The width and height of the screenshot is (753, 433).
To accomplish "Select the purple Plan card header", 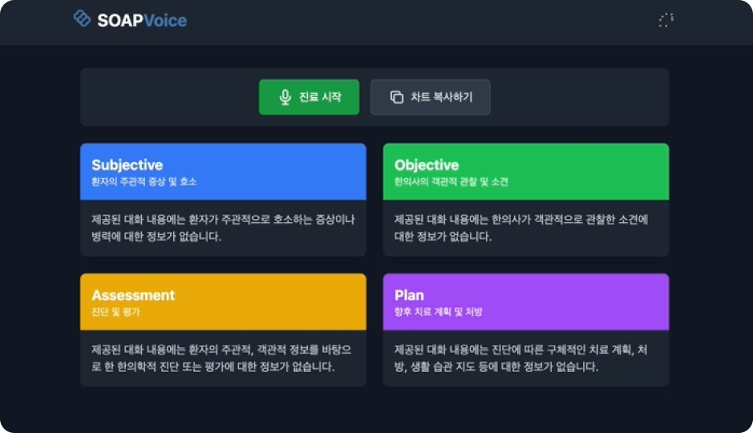I will click(526, 302).
